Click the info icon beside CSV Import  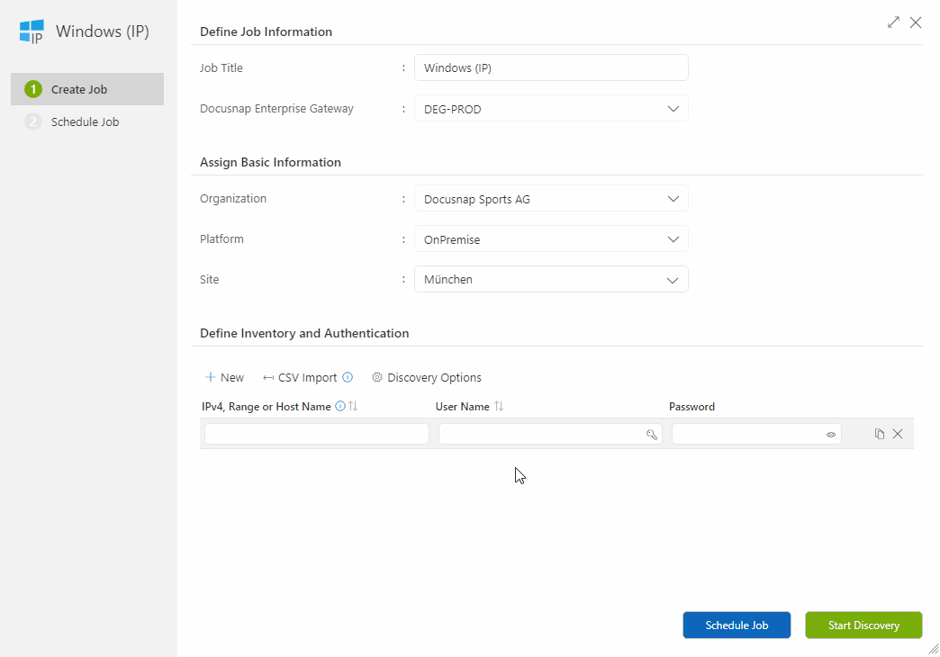[349, 377]
